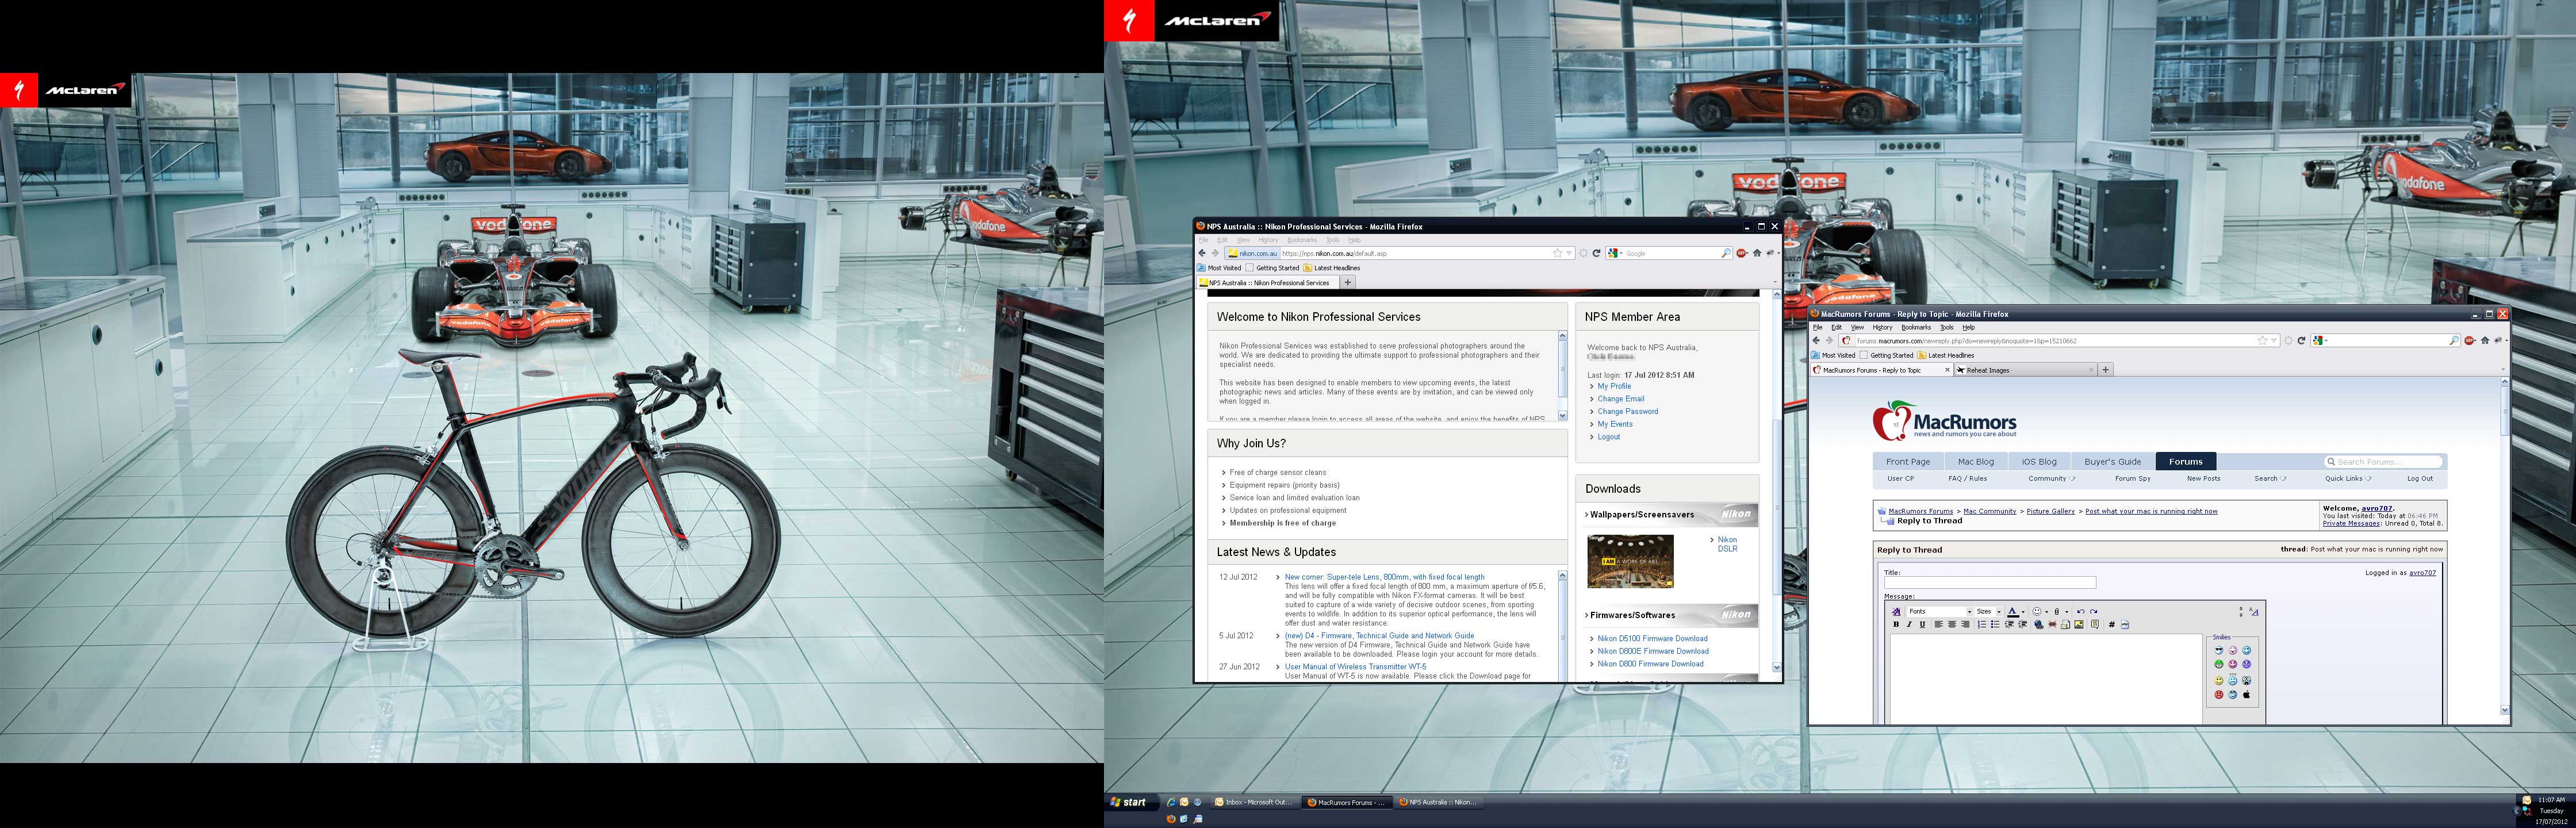Screen dimensions: 2576x828
Task: Reload the Nikon Professional Services page
Action: 1596,253
